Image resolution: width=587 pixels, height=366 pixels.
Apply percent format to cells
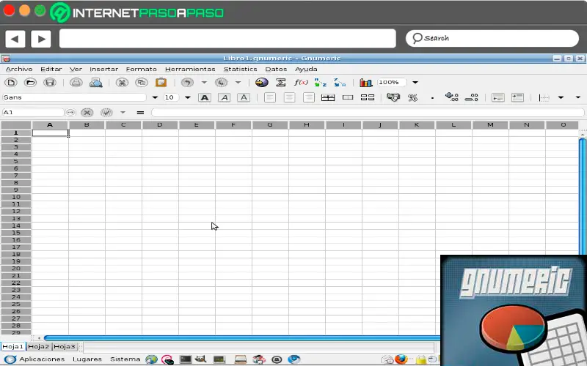click(412, 98)
